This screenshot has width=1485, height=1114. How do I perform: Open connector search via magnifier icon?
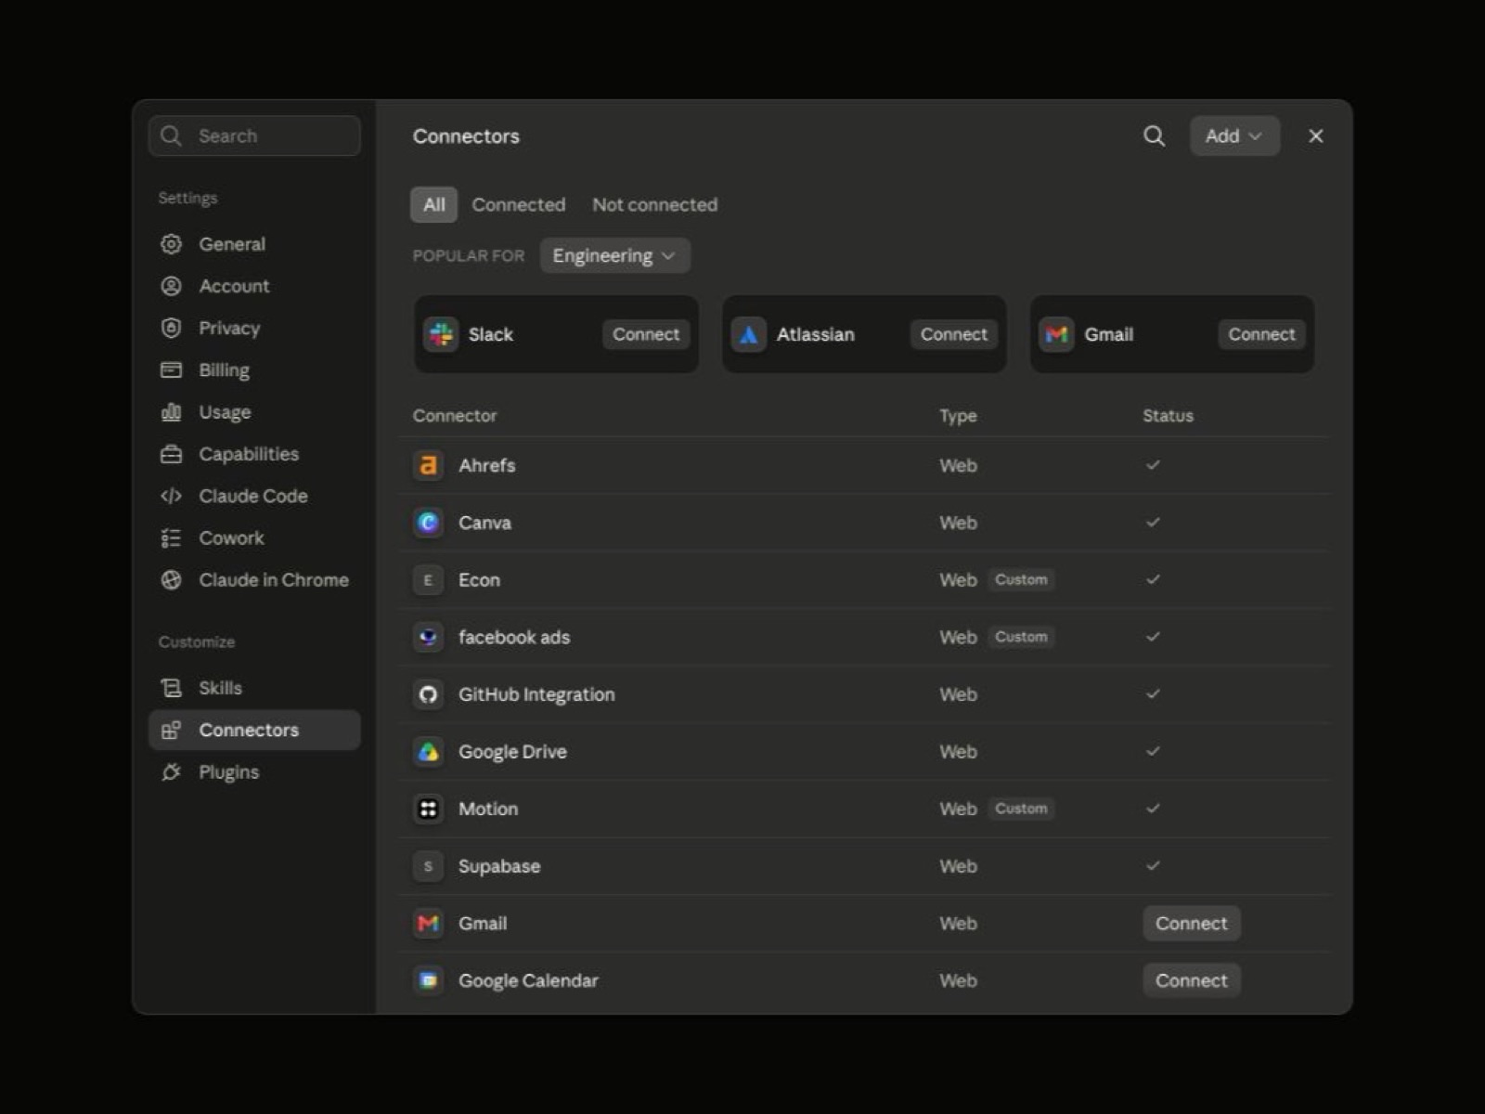pos(1154,136)
